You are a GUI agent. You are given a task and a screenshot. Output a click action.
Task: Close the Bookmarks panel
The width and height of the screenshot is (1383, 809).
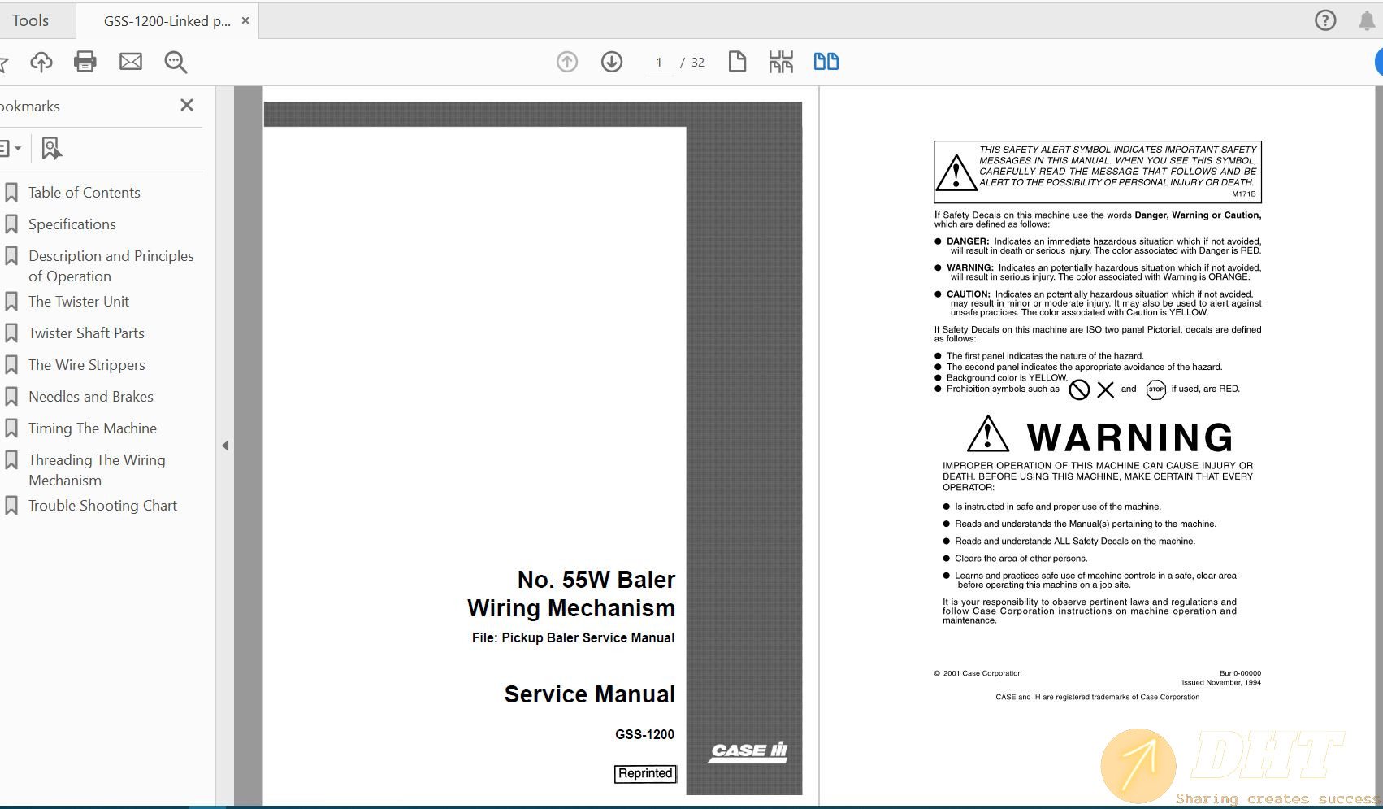[x=187, y=105]
